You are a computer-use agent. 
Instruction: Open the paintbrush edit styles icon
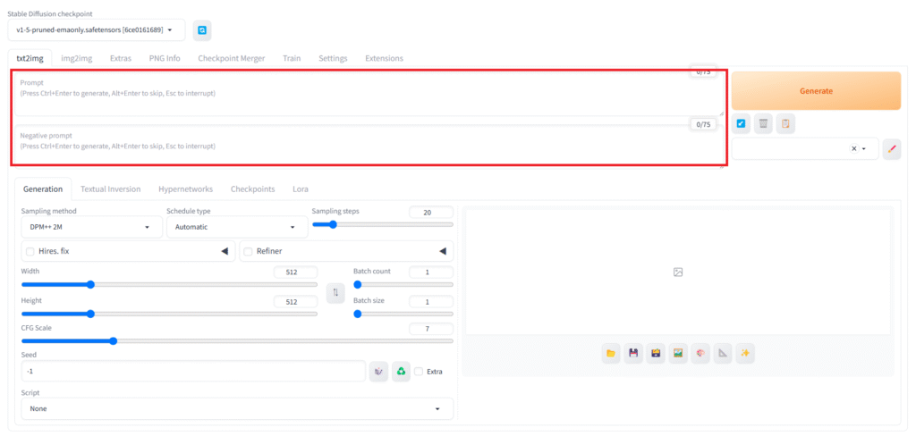pyautogui.click(x=891, y=149)
